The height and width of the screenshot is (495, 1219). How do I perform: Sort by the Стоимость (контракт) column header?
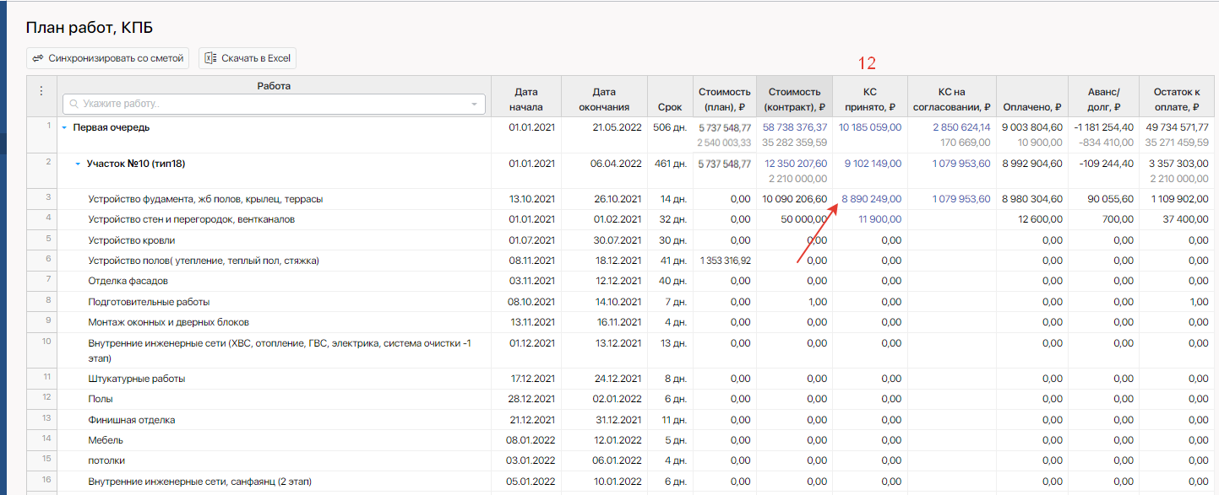tap(793, 99)
